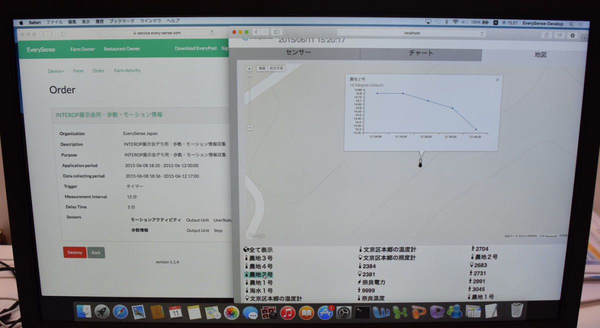600x328 pixels.
Task: Open the Restaurant Owner menu
Action: [122, 49]
